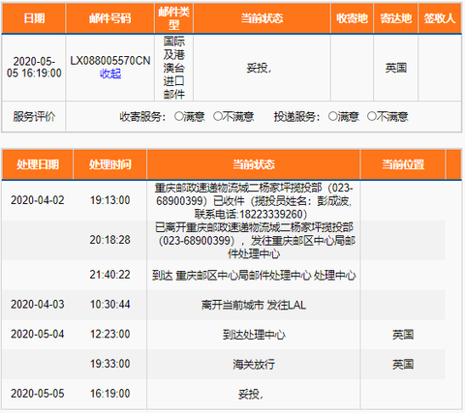The image size is (465, 413).
Task: Click processing time 20:18:28
Action: (110, 240)
